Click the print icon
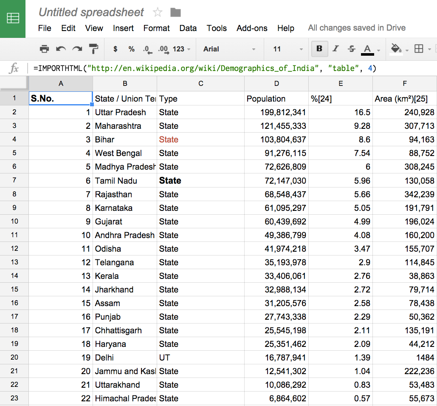 tap(44, 49)
